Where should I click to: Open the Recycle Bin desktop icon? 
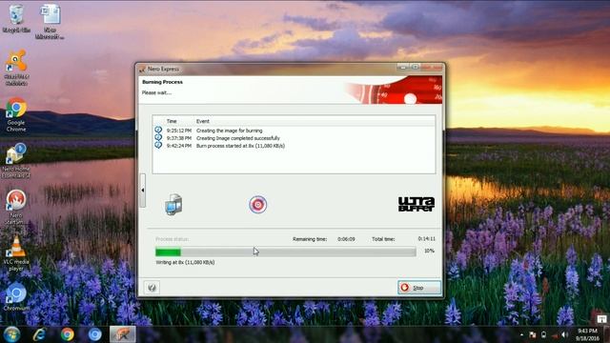[x=16, y=19]
